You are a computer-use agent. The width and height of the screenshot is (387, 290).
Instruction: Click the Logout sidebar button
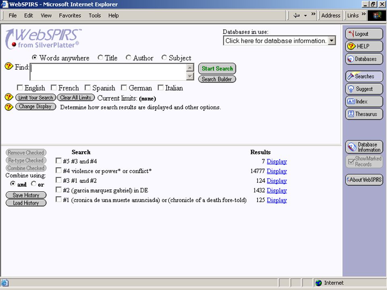coord(364,34)
